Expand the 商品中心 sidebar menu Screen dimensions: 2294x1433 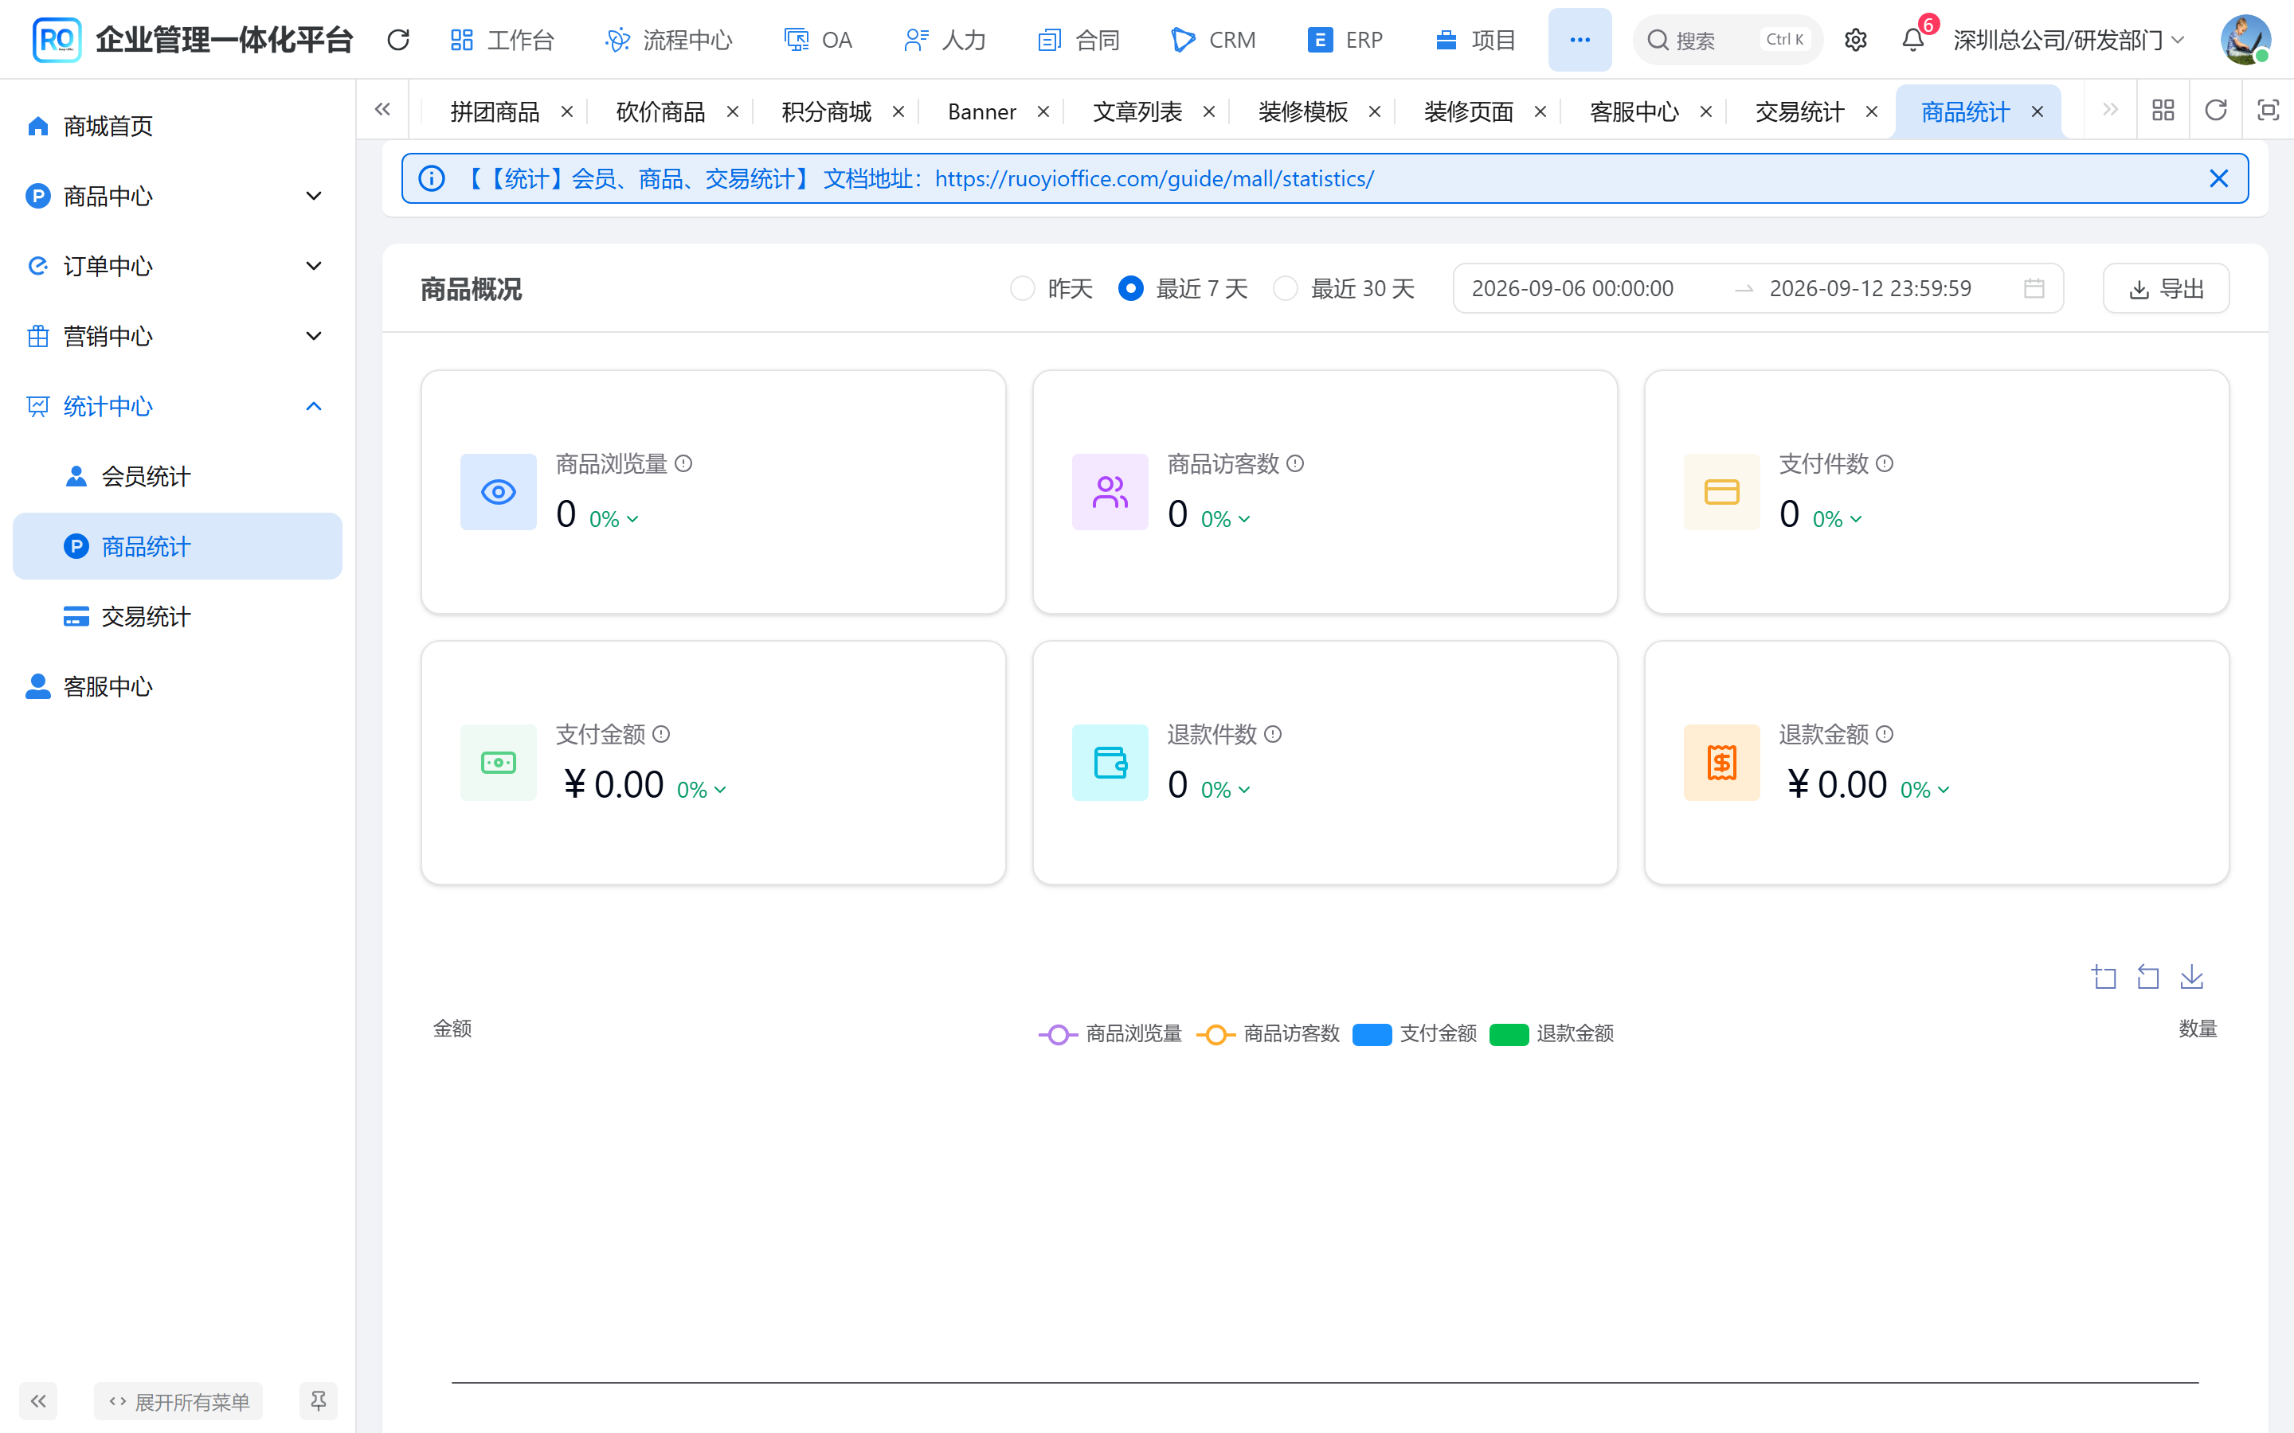point(178,196)
